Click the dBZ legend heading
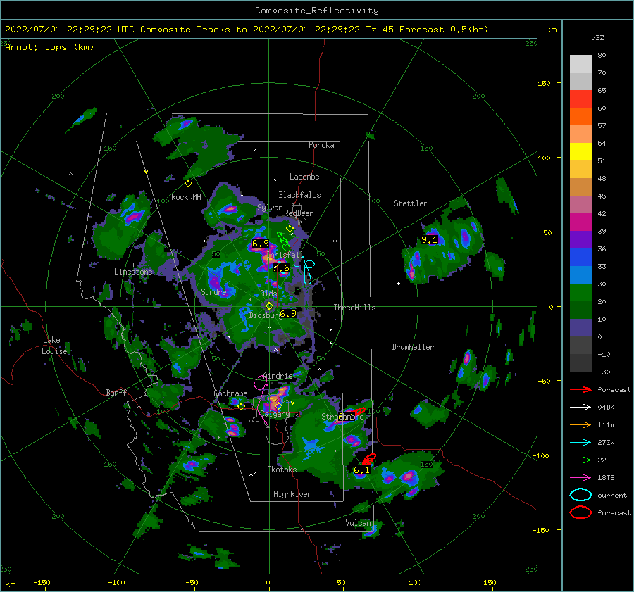 pos(597,38)
